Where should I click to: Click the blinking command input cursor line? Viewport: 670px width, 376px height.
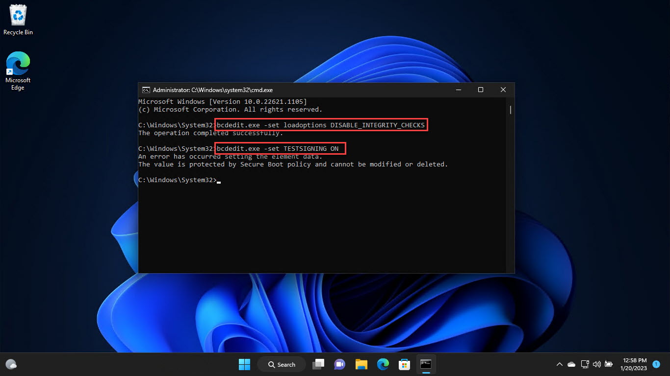[219, 181]
